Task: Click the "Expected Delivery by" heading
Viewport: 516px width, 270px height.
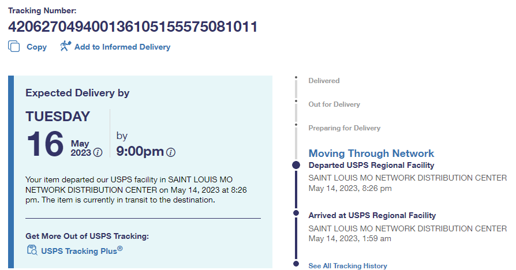Action: (77, 93)
